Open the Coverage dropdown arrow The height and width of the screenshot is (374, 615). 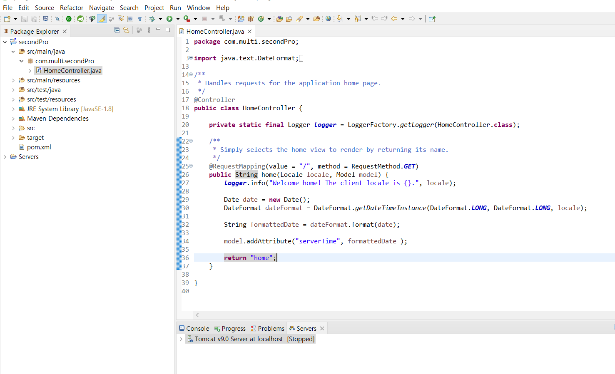pyautogui.click(x=195, y=19)
